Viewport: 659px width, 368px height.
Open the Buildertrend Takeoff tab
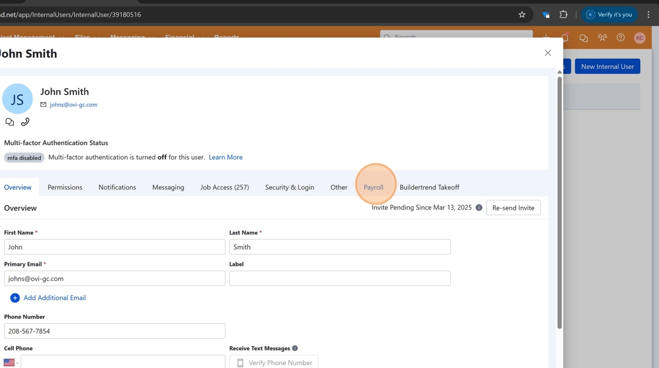pyautogui.click(x=429, y=188)
